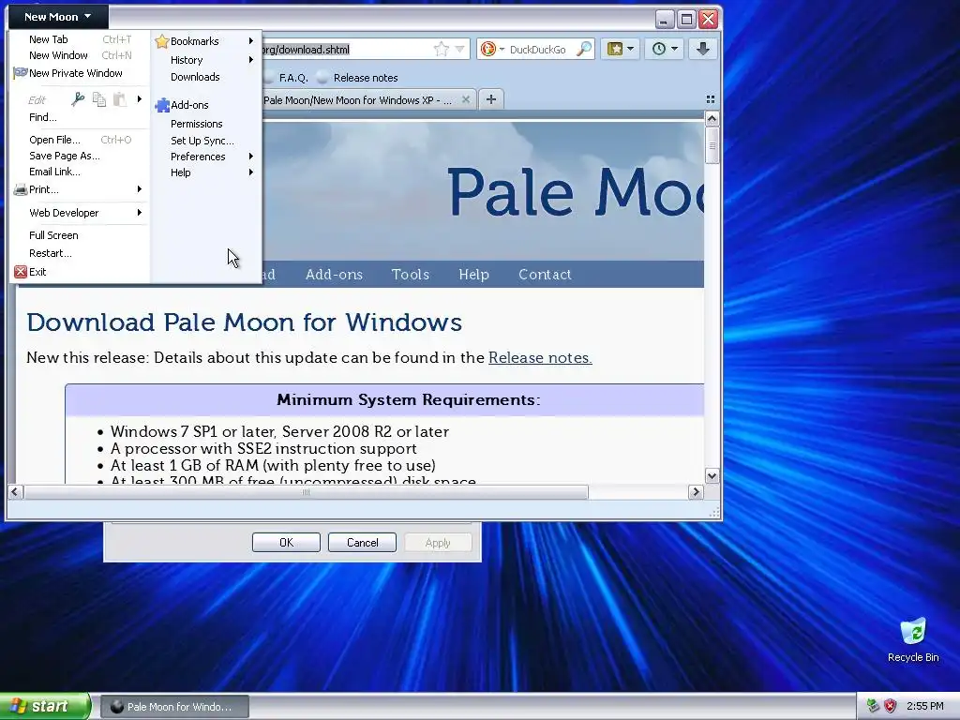Image resolution: width=960 pixels, height=720 pixels.
Task: Click the magnifying glass search icon
Action: click(585, 49)
